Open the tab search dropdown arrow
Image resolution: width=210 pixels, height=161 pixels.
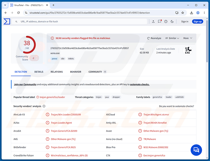[5, 5]
